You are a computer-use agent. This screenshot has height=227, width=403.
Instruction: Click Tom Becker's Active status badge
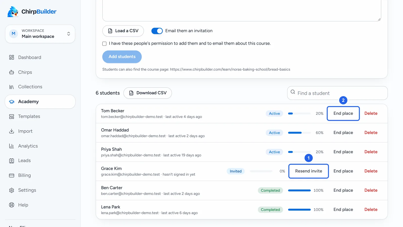pyautogui.click(x=274, y=113)
